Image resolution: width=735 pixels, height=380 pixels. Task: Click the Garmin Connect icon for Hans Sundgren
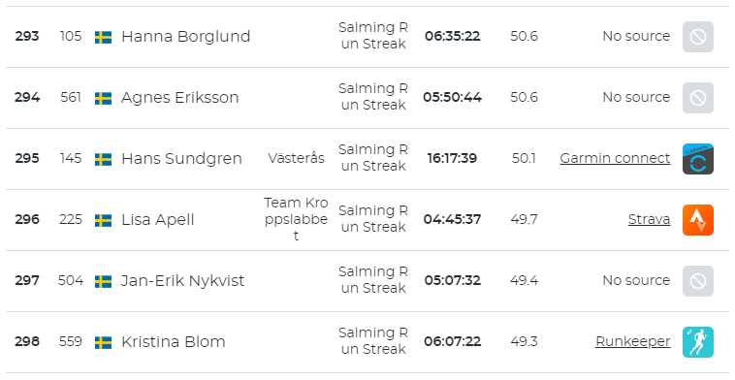coord(697,159)
